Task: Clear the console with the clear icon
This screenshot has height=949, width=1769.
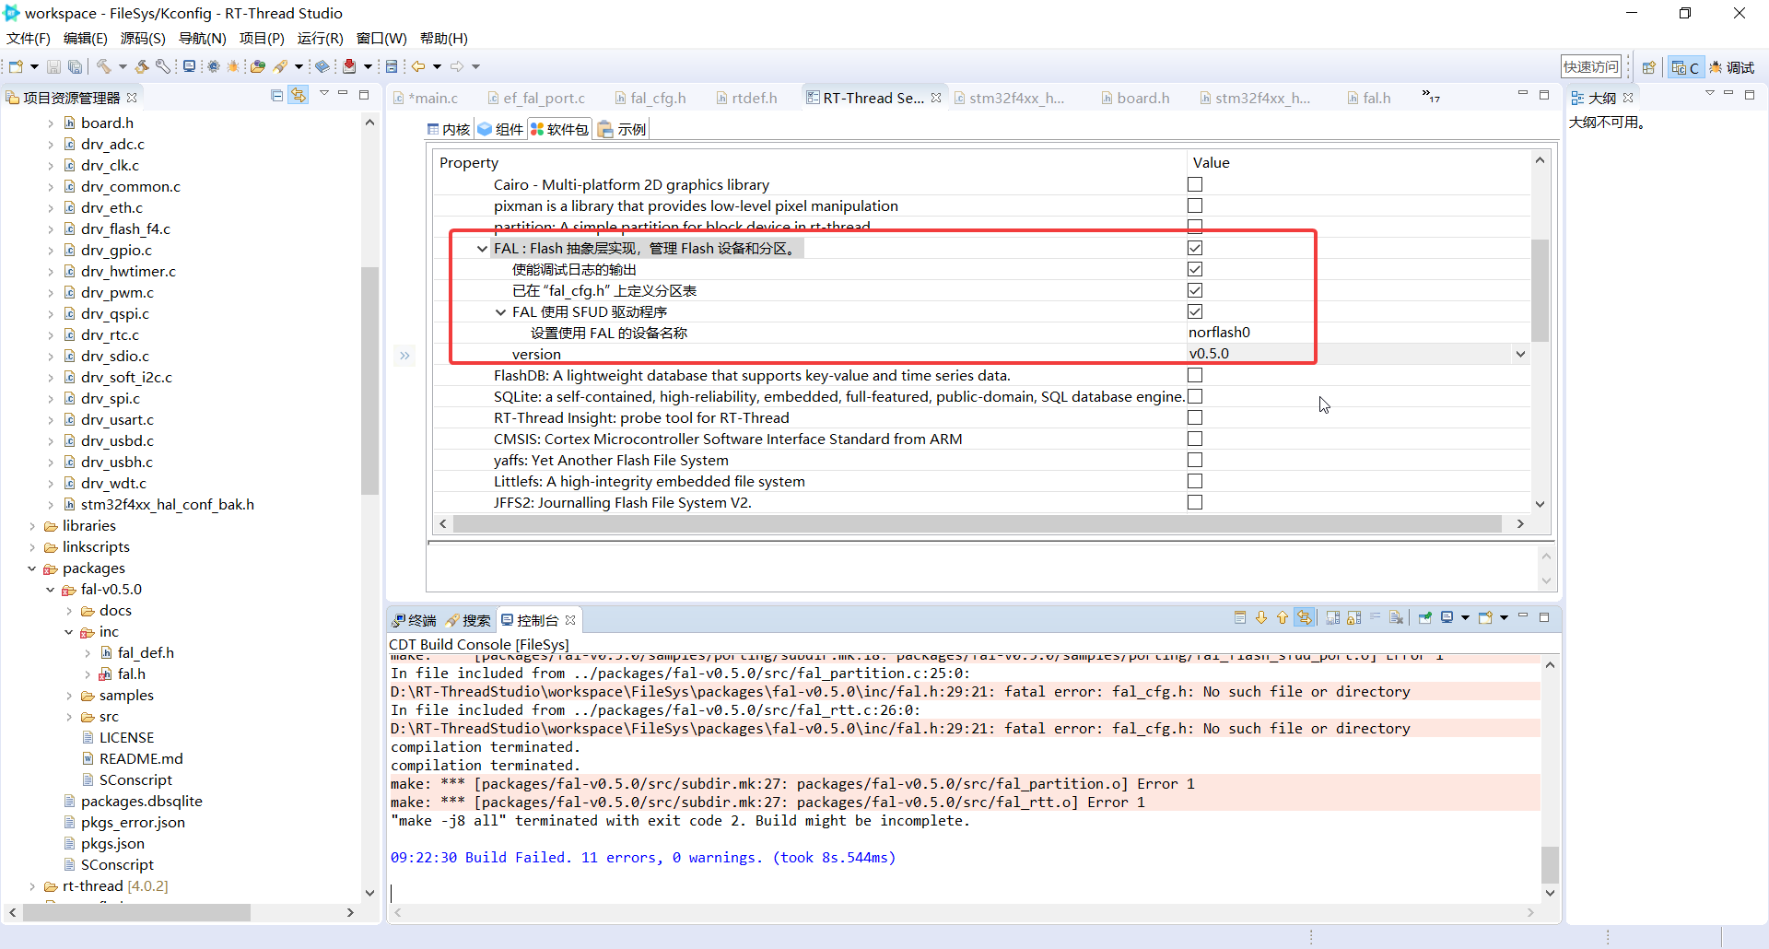Action: 1395,617
